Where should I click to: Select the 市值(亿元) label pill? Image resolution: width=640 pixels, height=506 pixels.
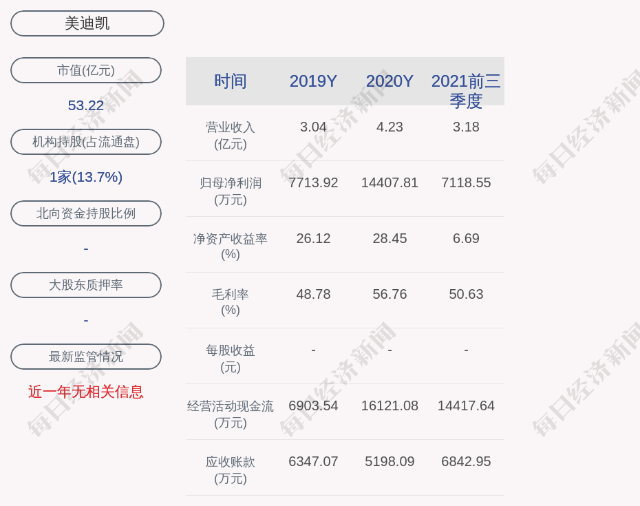[86, 70]
